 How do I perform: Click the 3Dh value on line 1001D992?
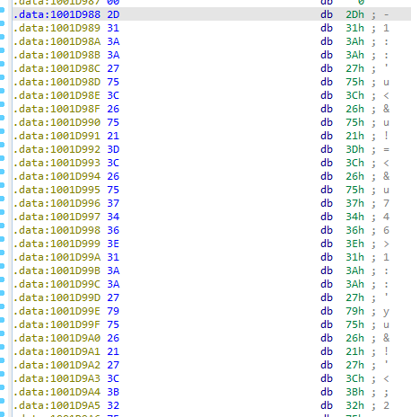click(x=354, y=149)
